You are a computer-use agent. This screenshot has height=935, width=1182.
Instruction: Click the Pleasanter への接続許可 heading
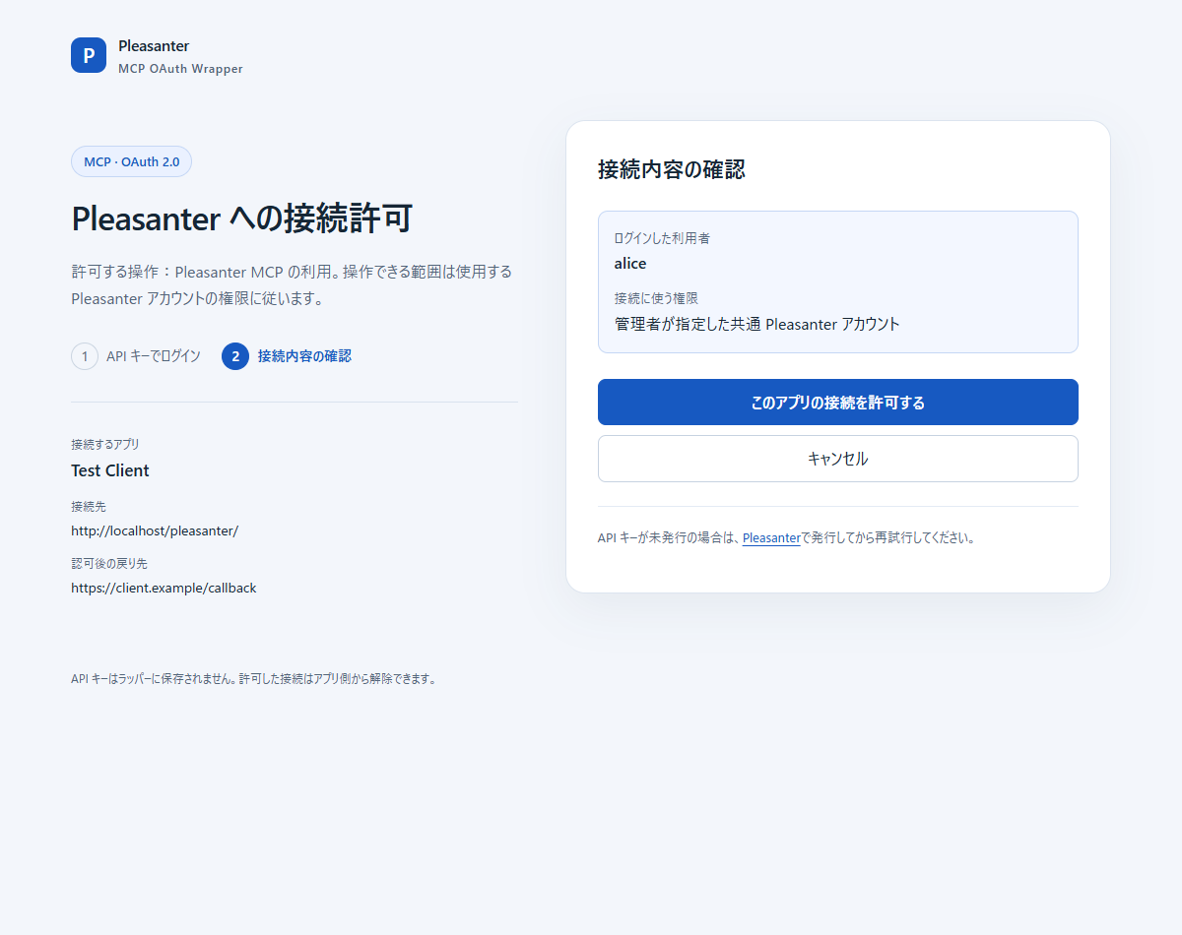241,218
